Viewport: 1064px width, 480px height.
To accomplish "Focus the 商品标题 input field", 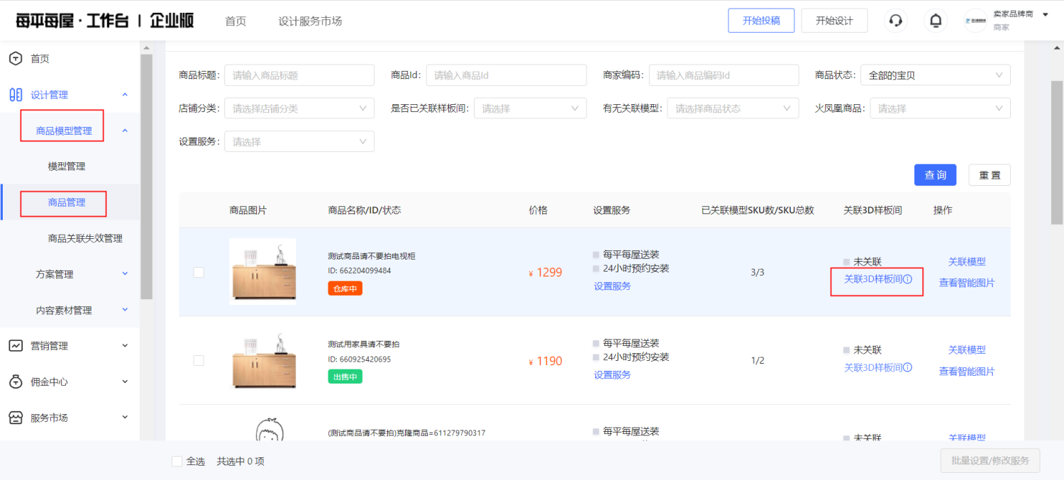I will 299,75.
